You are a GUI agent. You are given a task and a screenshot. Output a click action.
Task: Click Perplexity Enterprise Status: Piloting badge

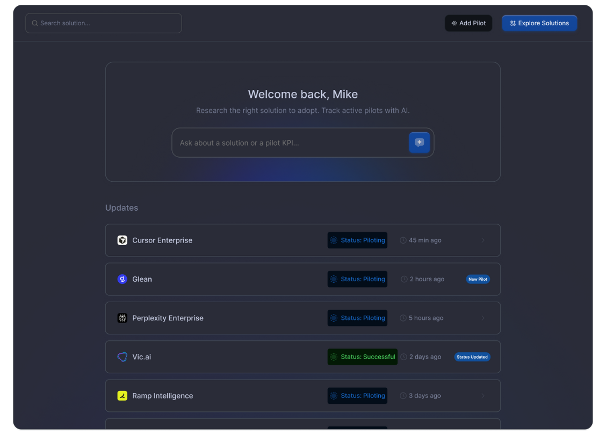point(357,318)
